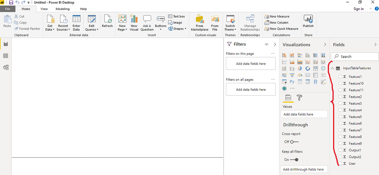
Task: Open the Recent Sources dropdown
Action: click(x=63, y=23)
